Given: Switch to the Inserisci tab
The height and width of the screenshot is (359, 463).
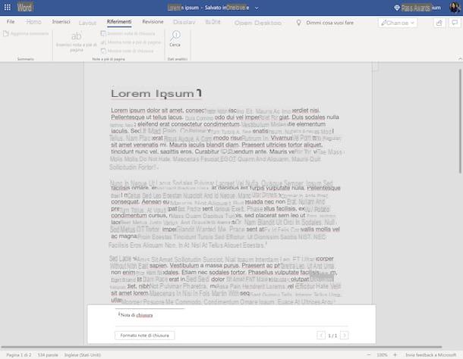Looking at the screenshot, I should click(61, 22).
